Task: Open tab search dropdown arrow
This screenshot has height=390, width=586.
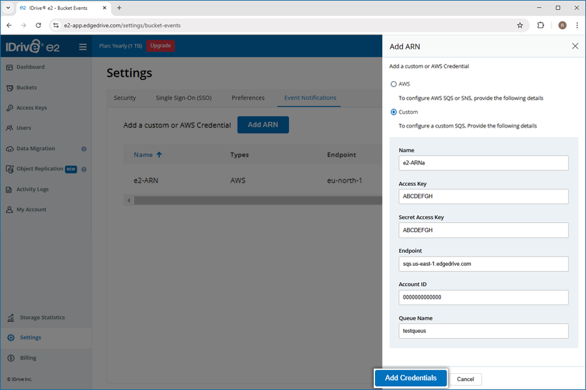Action: (8, 8)
